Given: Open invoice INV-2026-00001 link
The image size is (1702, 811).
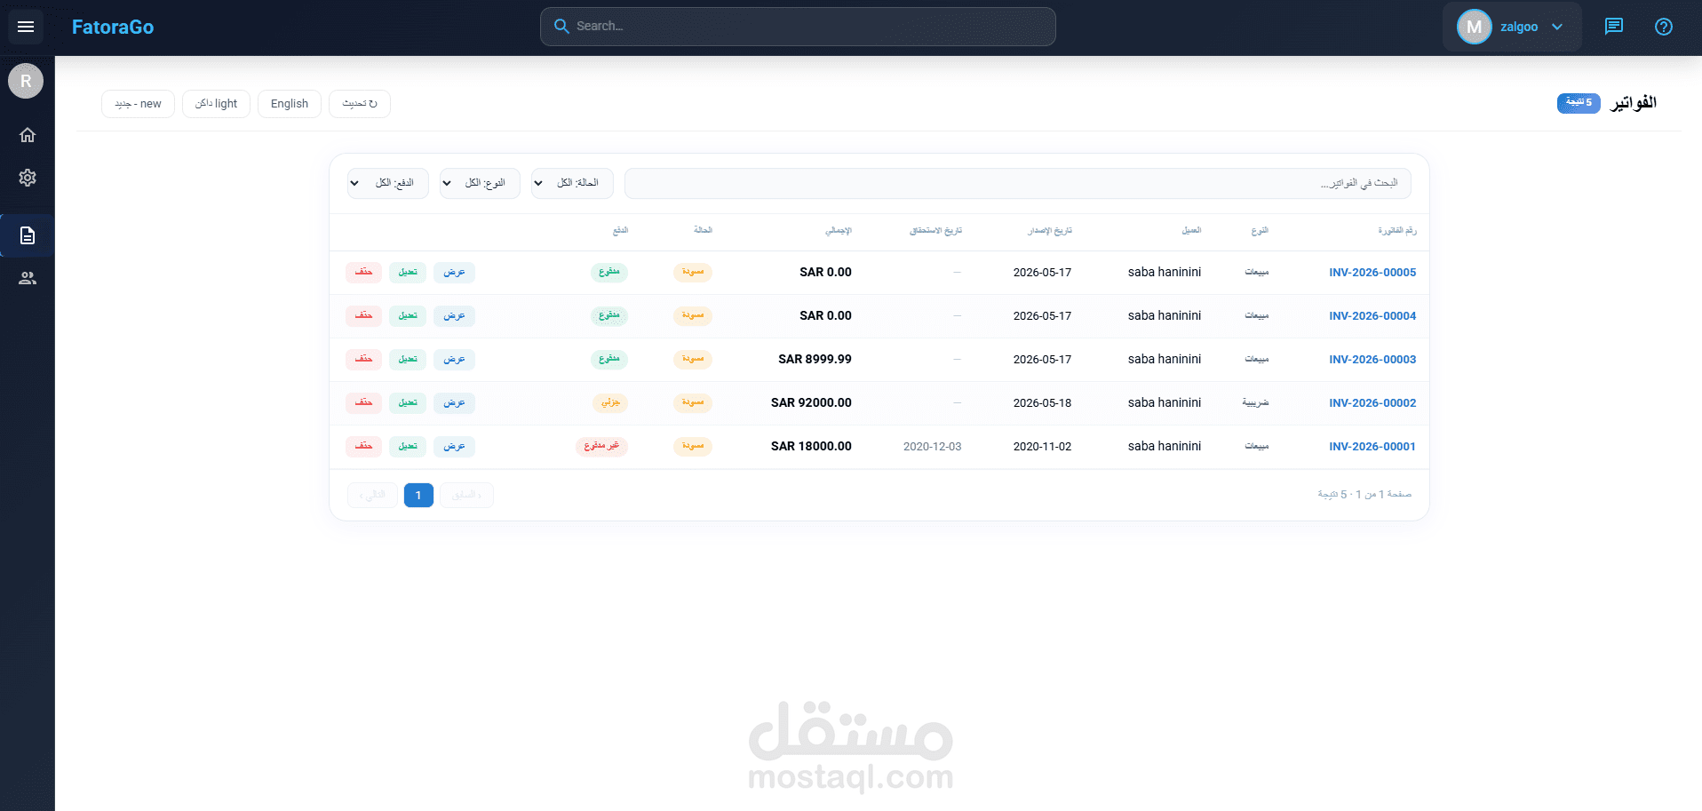Looking at the screenshot, I should 1372,447.
